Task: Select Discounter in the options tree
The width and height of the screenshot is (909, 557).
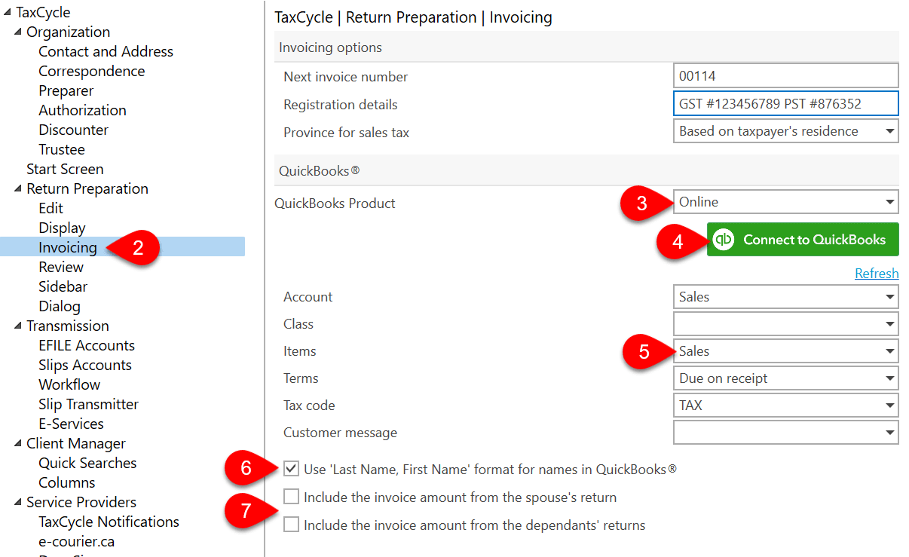Action: [74, 130]
